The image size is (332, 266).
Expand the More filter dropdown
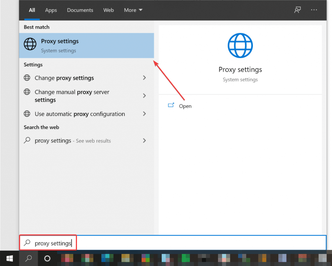coord(133,10)
